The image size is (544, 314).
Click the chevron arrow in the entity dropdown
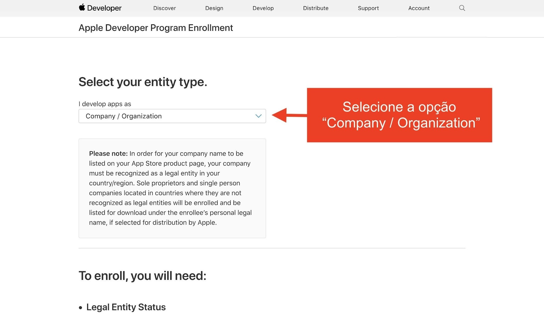click(x=258, y=116)
